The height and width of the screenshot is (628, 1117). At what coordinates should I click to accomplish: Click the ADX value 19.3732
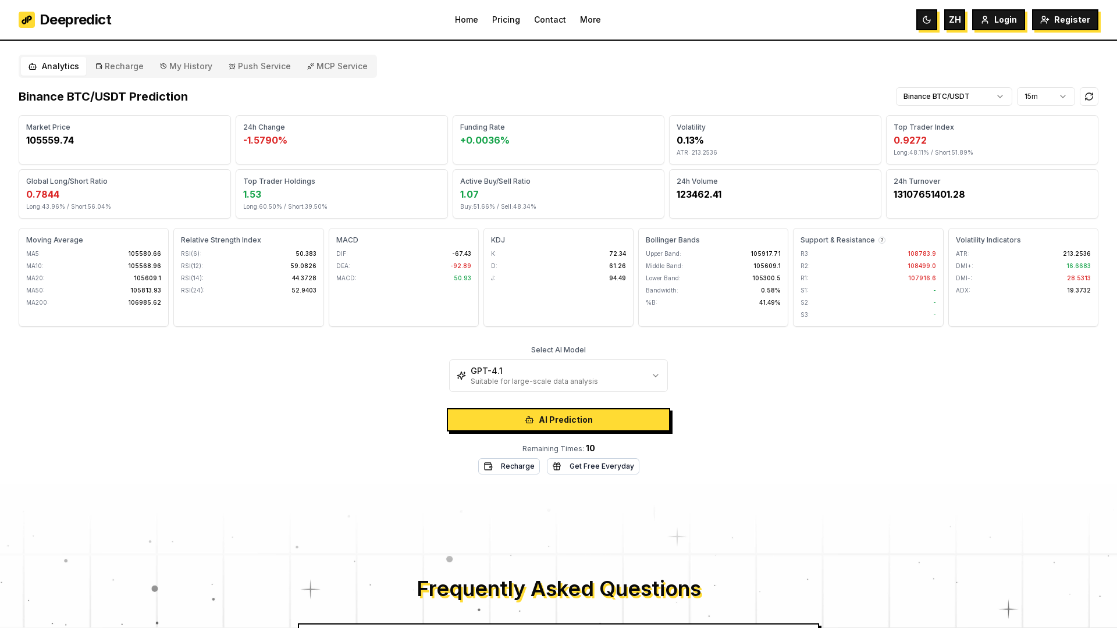point(1079,290)
